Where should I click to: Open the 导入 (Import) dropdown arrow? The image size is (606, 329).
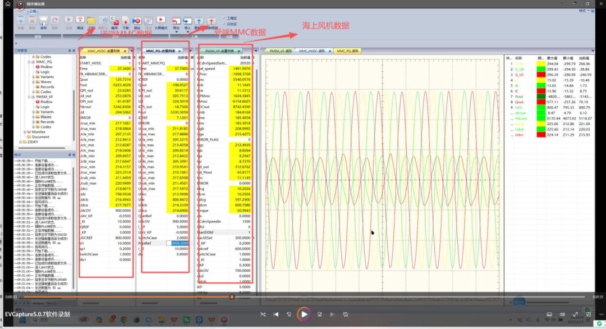coord(187,31)
